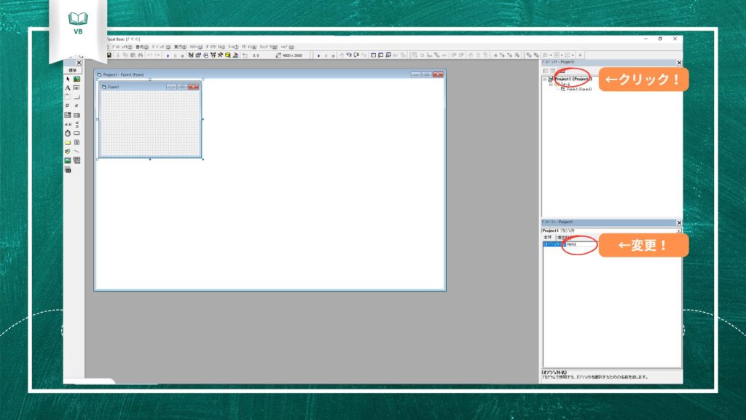
Task: Click Send to Back in the Form Editor toolbar
Action: point(536,55)
